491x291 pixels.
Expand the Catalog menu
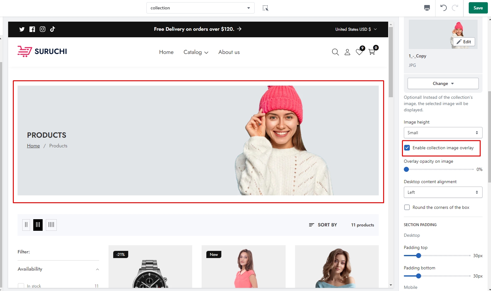(x=196, y=52)
